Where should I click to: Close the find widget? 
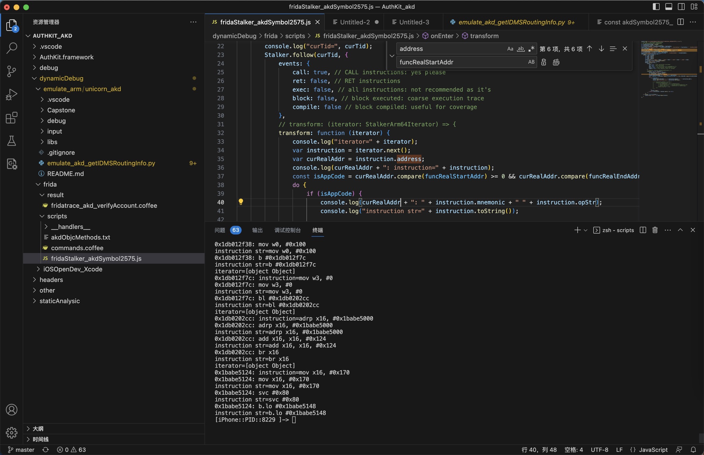(x=625, y=49)
